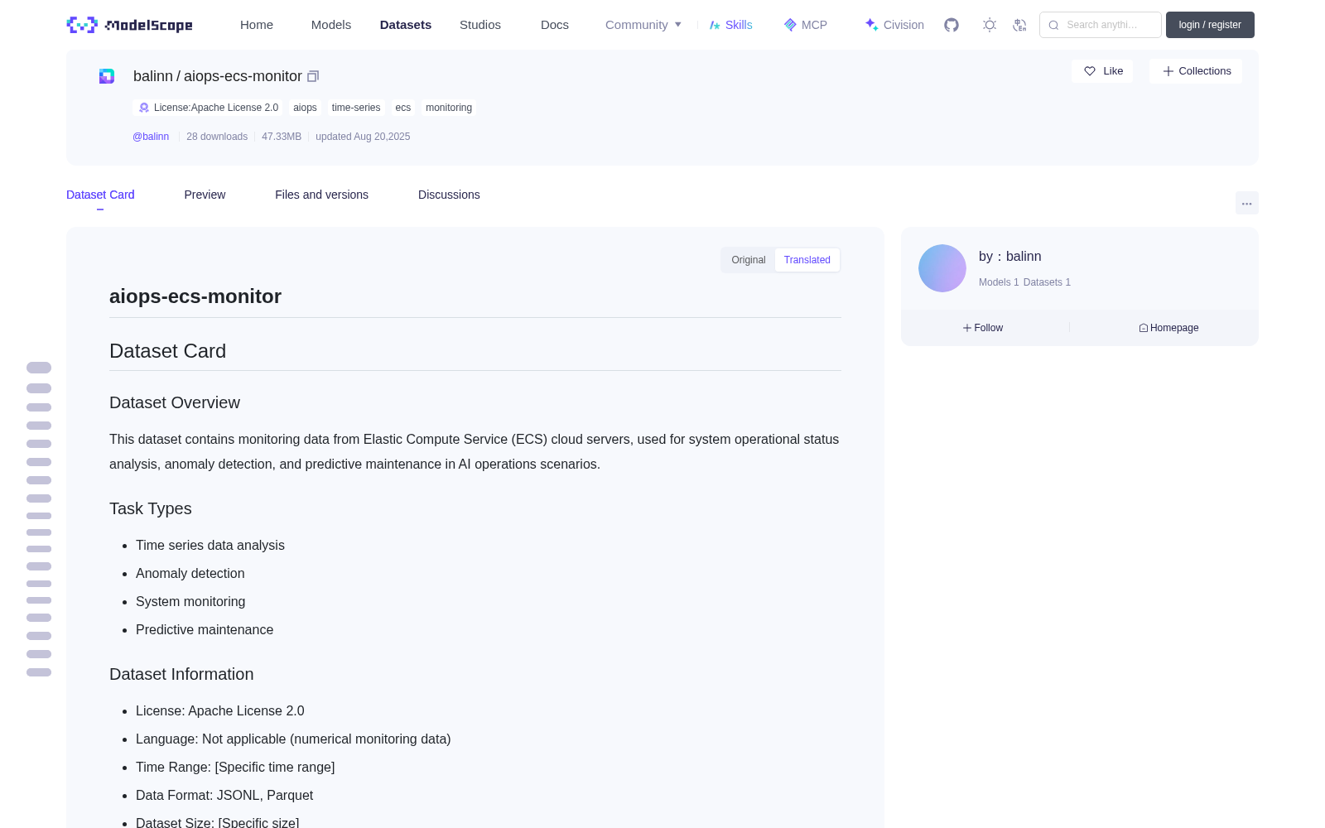The width and height of the screenshot is (1325, 828).
Task: Switch the card to Original language
Action: point(749,260)
